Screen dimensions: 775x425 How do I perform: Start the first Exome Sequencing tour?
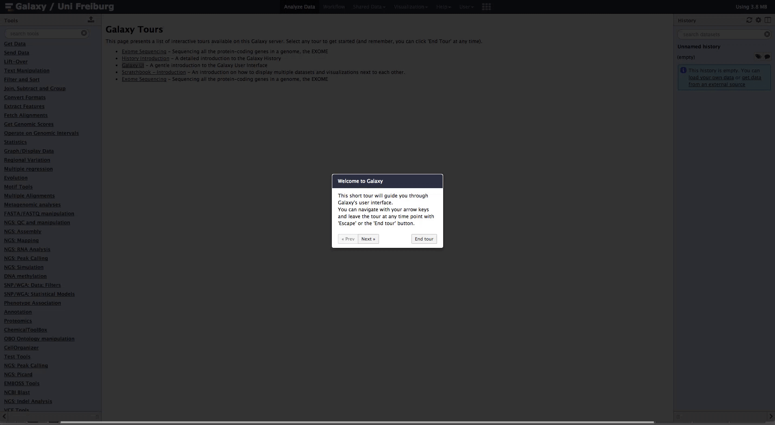[x=144, y=52]
